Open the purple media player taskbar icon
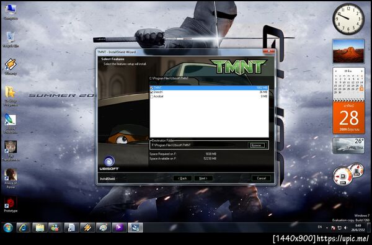This screenshot has width=372, height=245. pyautogui.click(x=119, y=228)
